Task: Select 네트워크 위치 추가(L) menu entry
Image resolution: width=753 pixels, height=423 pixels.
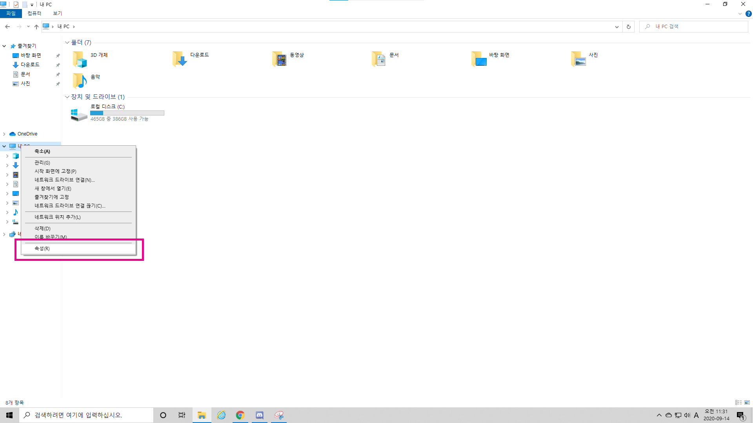Action: click(x=78, y=217)
